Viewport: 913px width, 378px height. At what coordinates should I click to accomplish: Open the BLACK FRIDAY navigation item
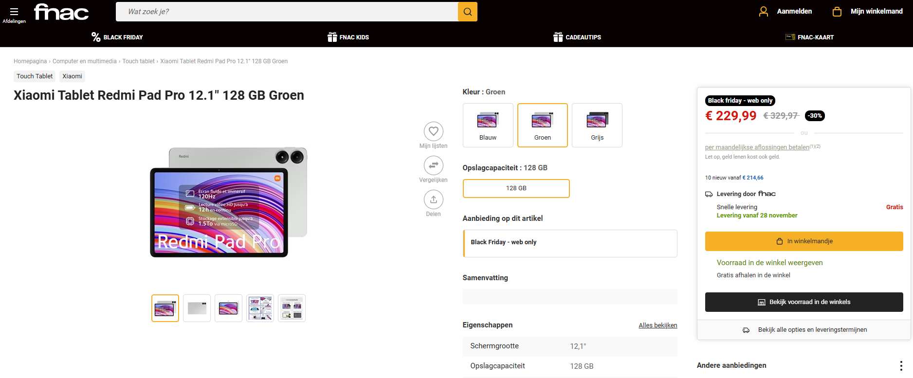pyautogui.click(x=117, y=37)
